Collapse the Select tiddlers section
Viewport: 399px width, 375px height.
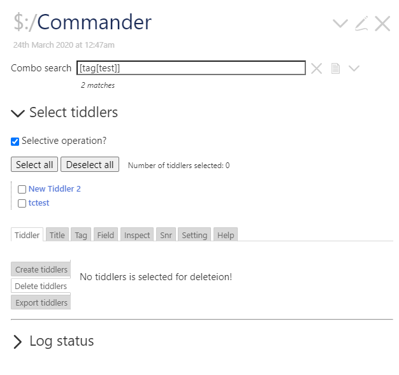(18, 113)
